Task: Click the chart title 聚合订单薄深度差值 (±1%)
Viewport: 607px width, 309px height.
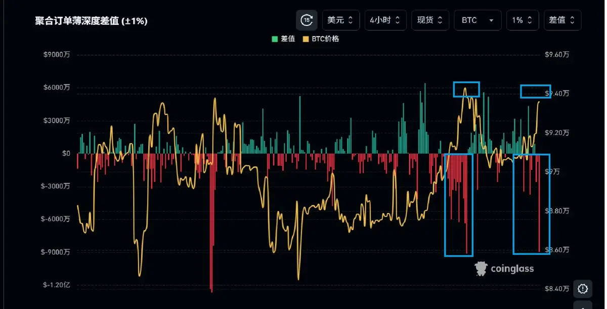Action: [x=91, y=21]
